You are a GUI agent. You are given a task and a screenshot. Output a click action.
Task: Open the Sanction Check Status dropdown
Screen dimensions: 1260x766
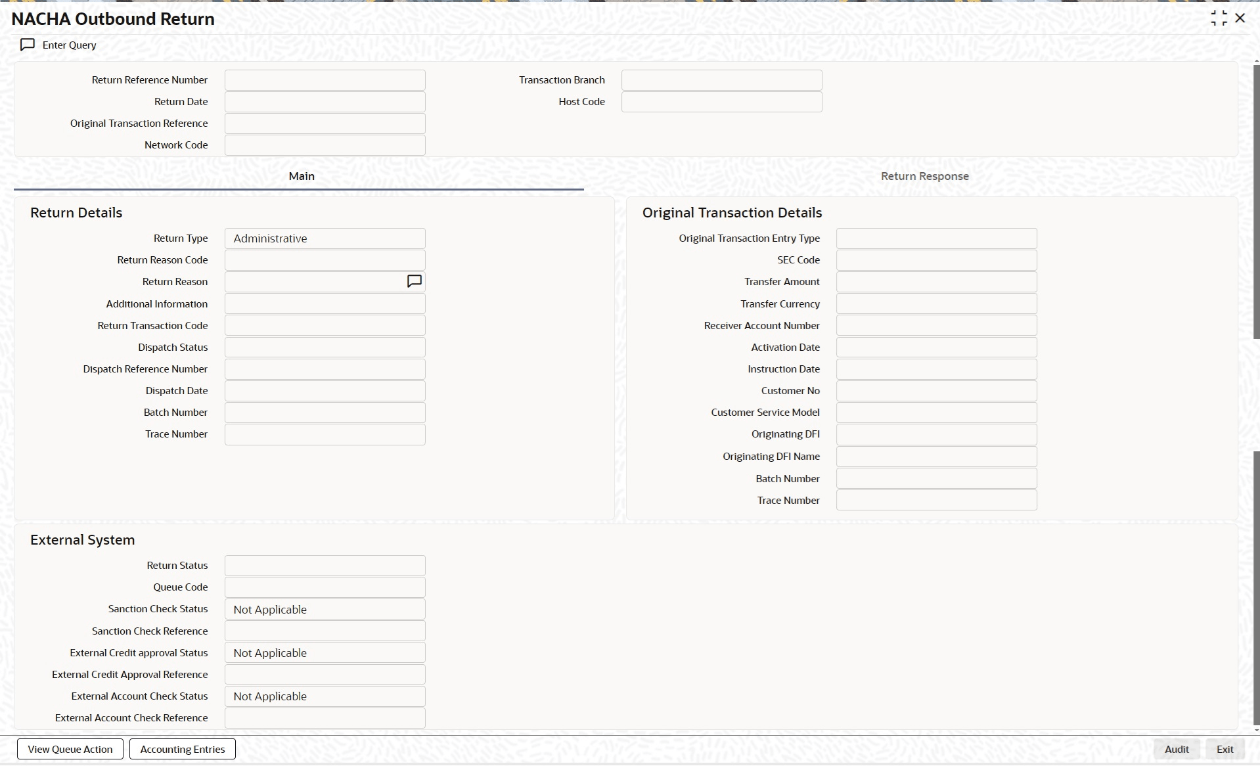point(325,609)
